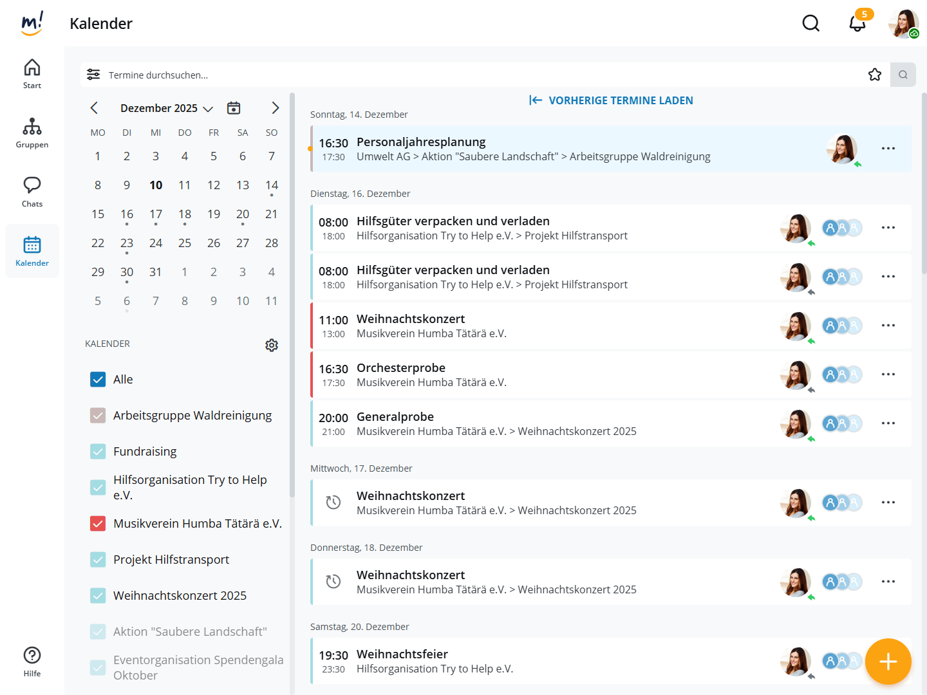Click the orange add appointment button

pyautogui.click(x=888, y=661)
